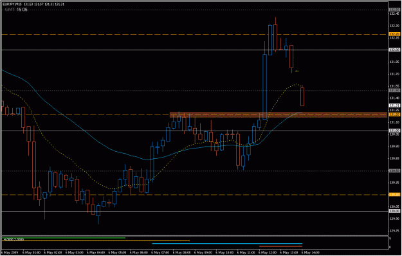Click the gray 132.50 price tag
The height and width of the screenshot is (256, 402).
(x=394, y=10)
